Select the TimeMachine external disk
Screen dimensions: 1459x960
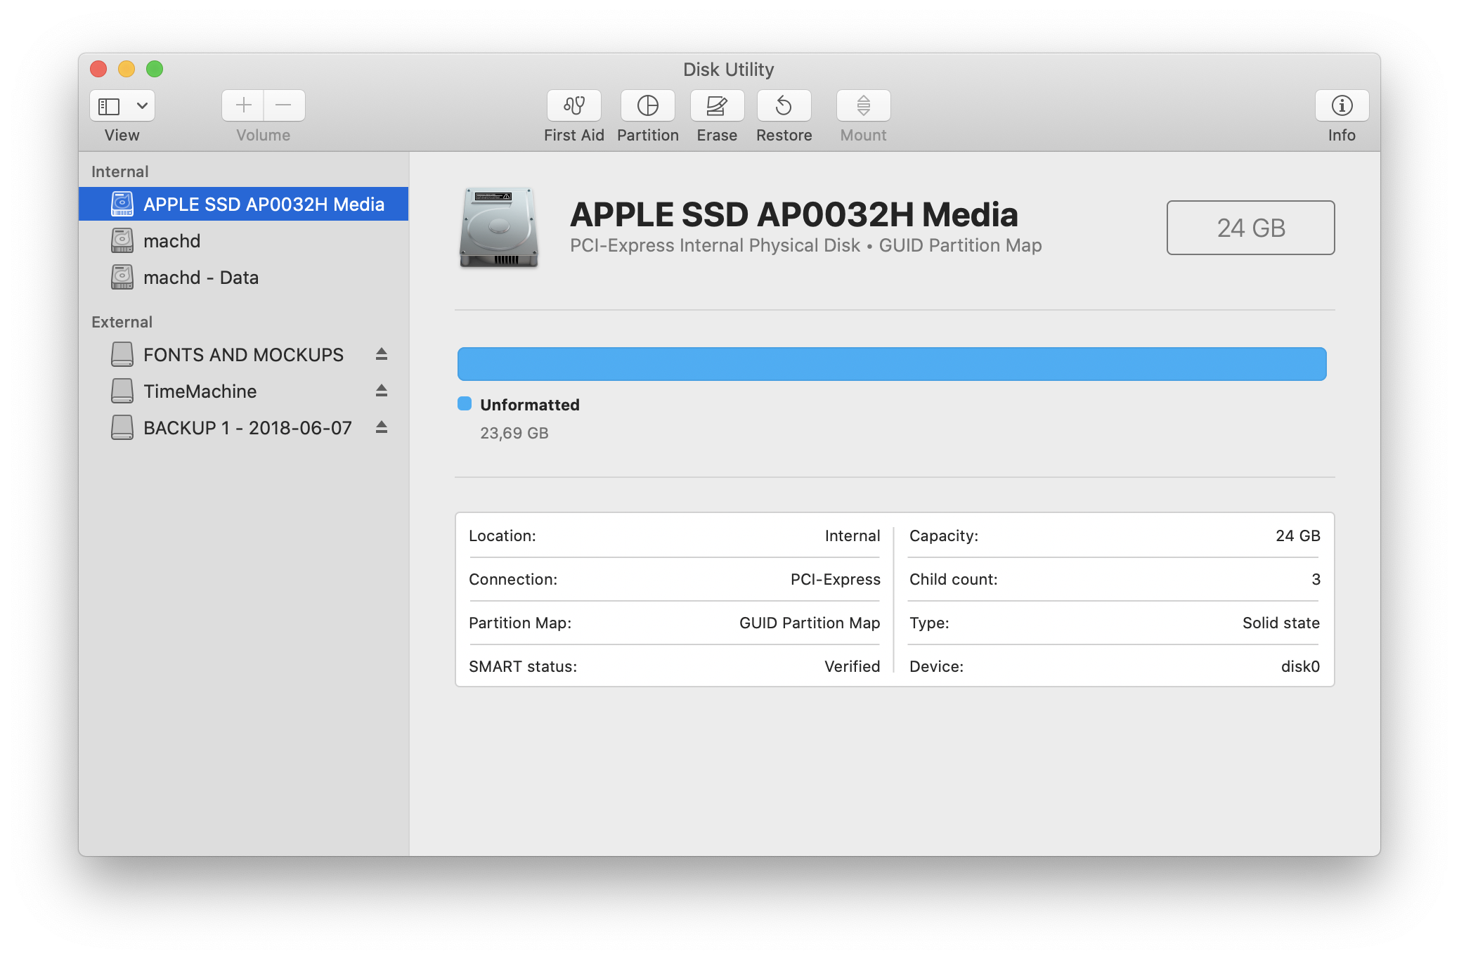(x=200, y=391)
